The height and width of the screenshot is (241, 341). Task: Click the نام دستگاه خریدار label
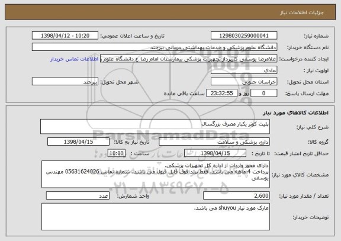pos(308,47)
